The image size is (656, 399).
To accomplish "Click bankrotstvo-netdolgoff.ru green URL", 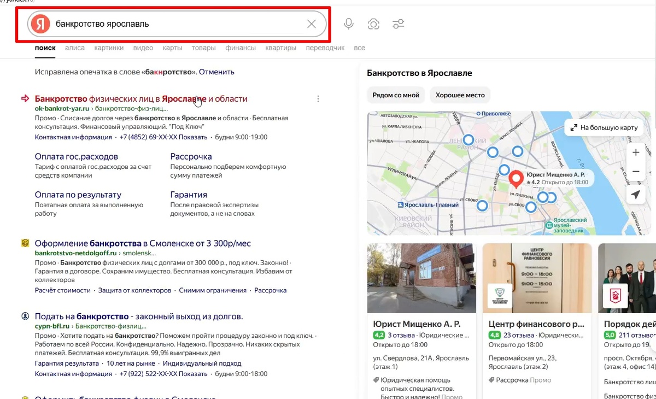I will click(x=76, y=254).
